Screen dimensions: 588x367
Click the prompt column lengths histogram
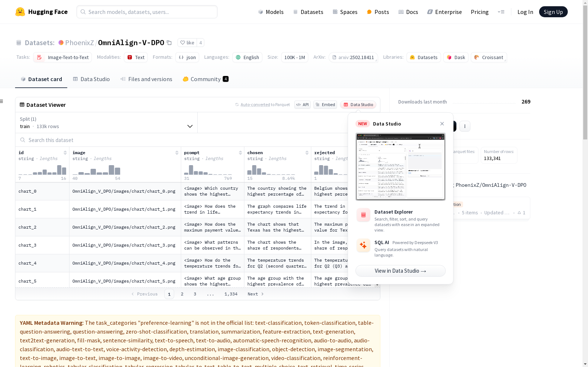tap(208, 170)
